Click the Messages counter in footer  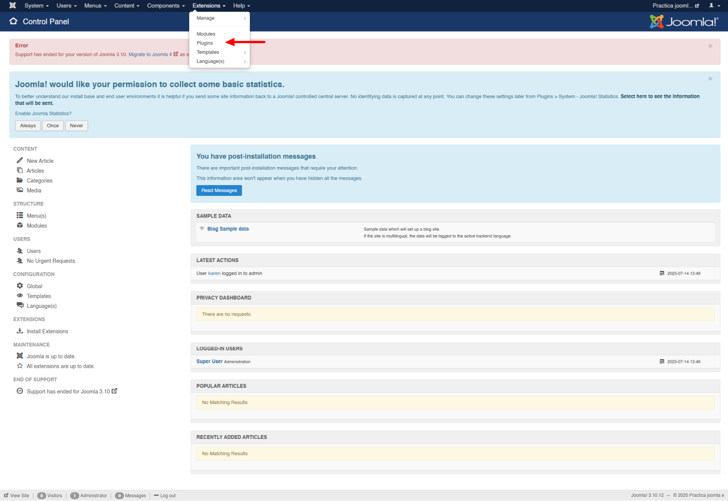pyautogui.click(x=131, y=495)
